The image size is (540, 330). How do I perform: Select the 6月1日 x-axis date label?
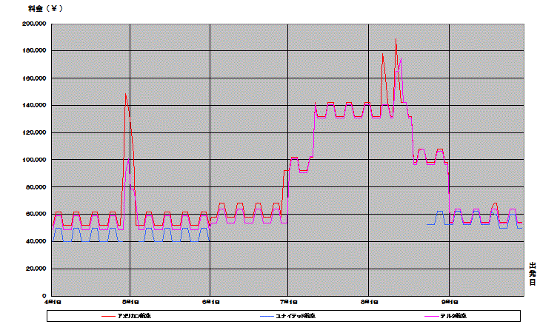point(210,302)
